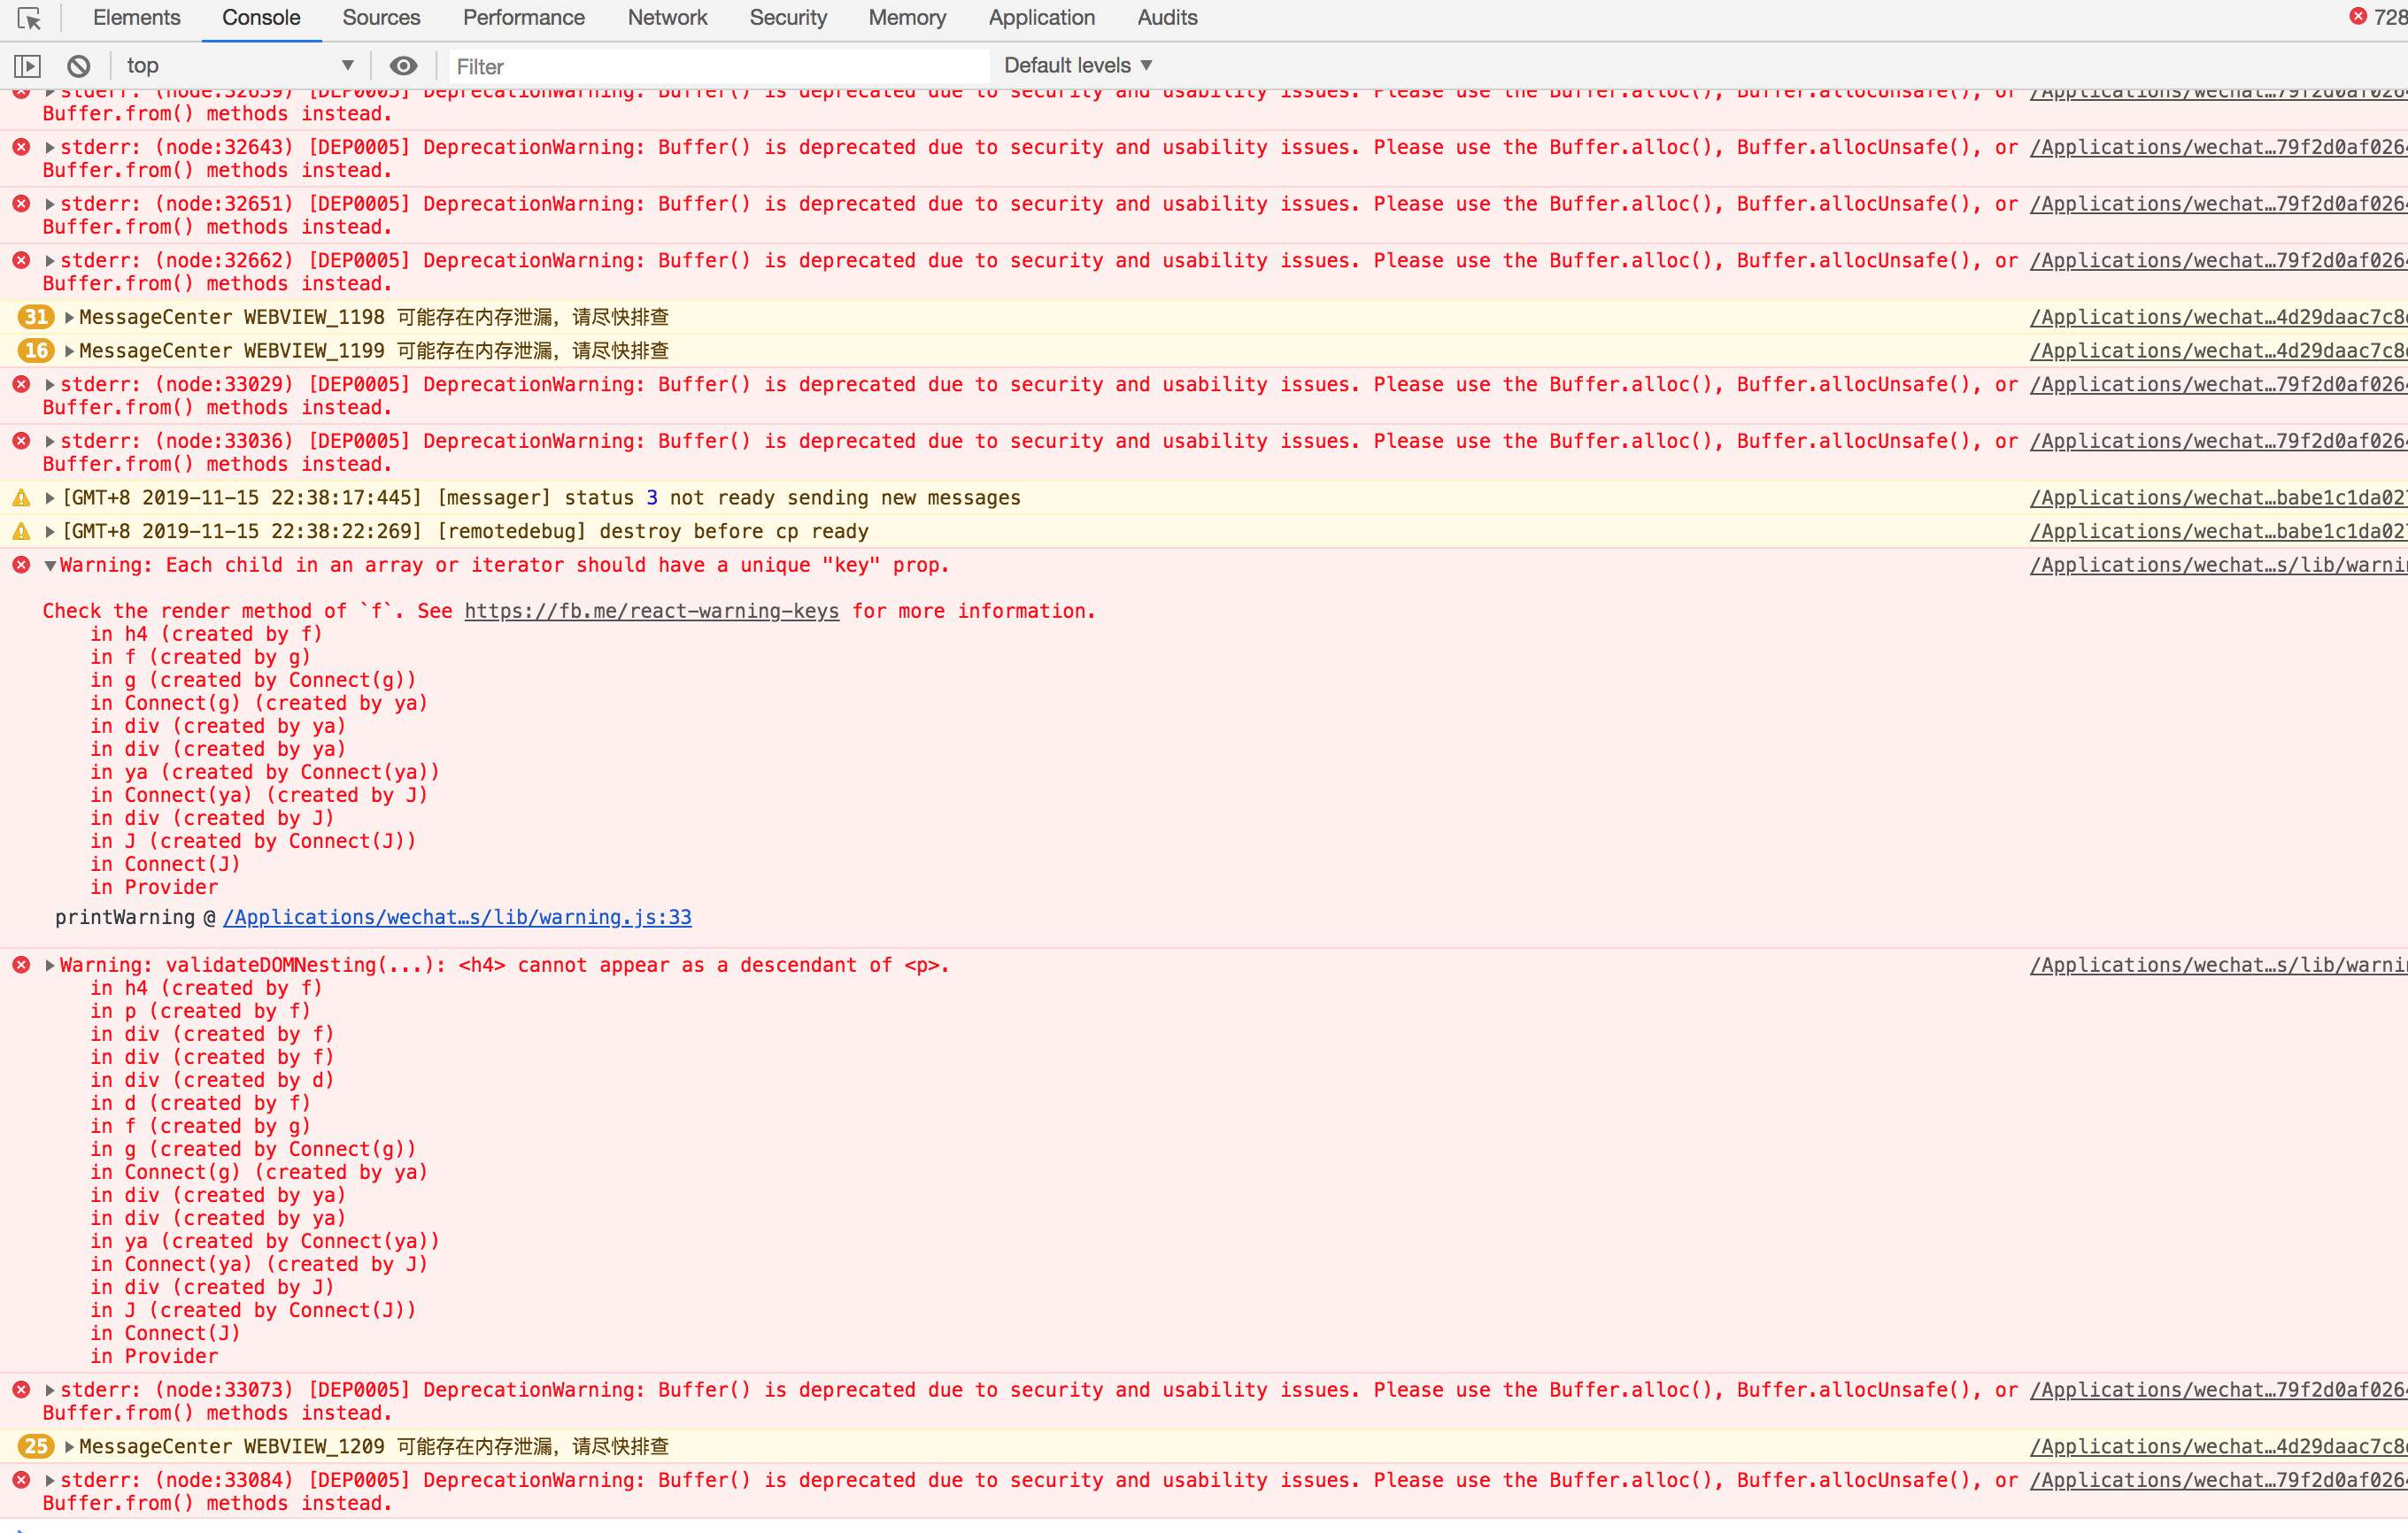2408x1533 pixels.
Task: Expand the MessageCenter WEBVIEW_1198 warning group
Action: pyautogui.click(x=69, y=318)
